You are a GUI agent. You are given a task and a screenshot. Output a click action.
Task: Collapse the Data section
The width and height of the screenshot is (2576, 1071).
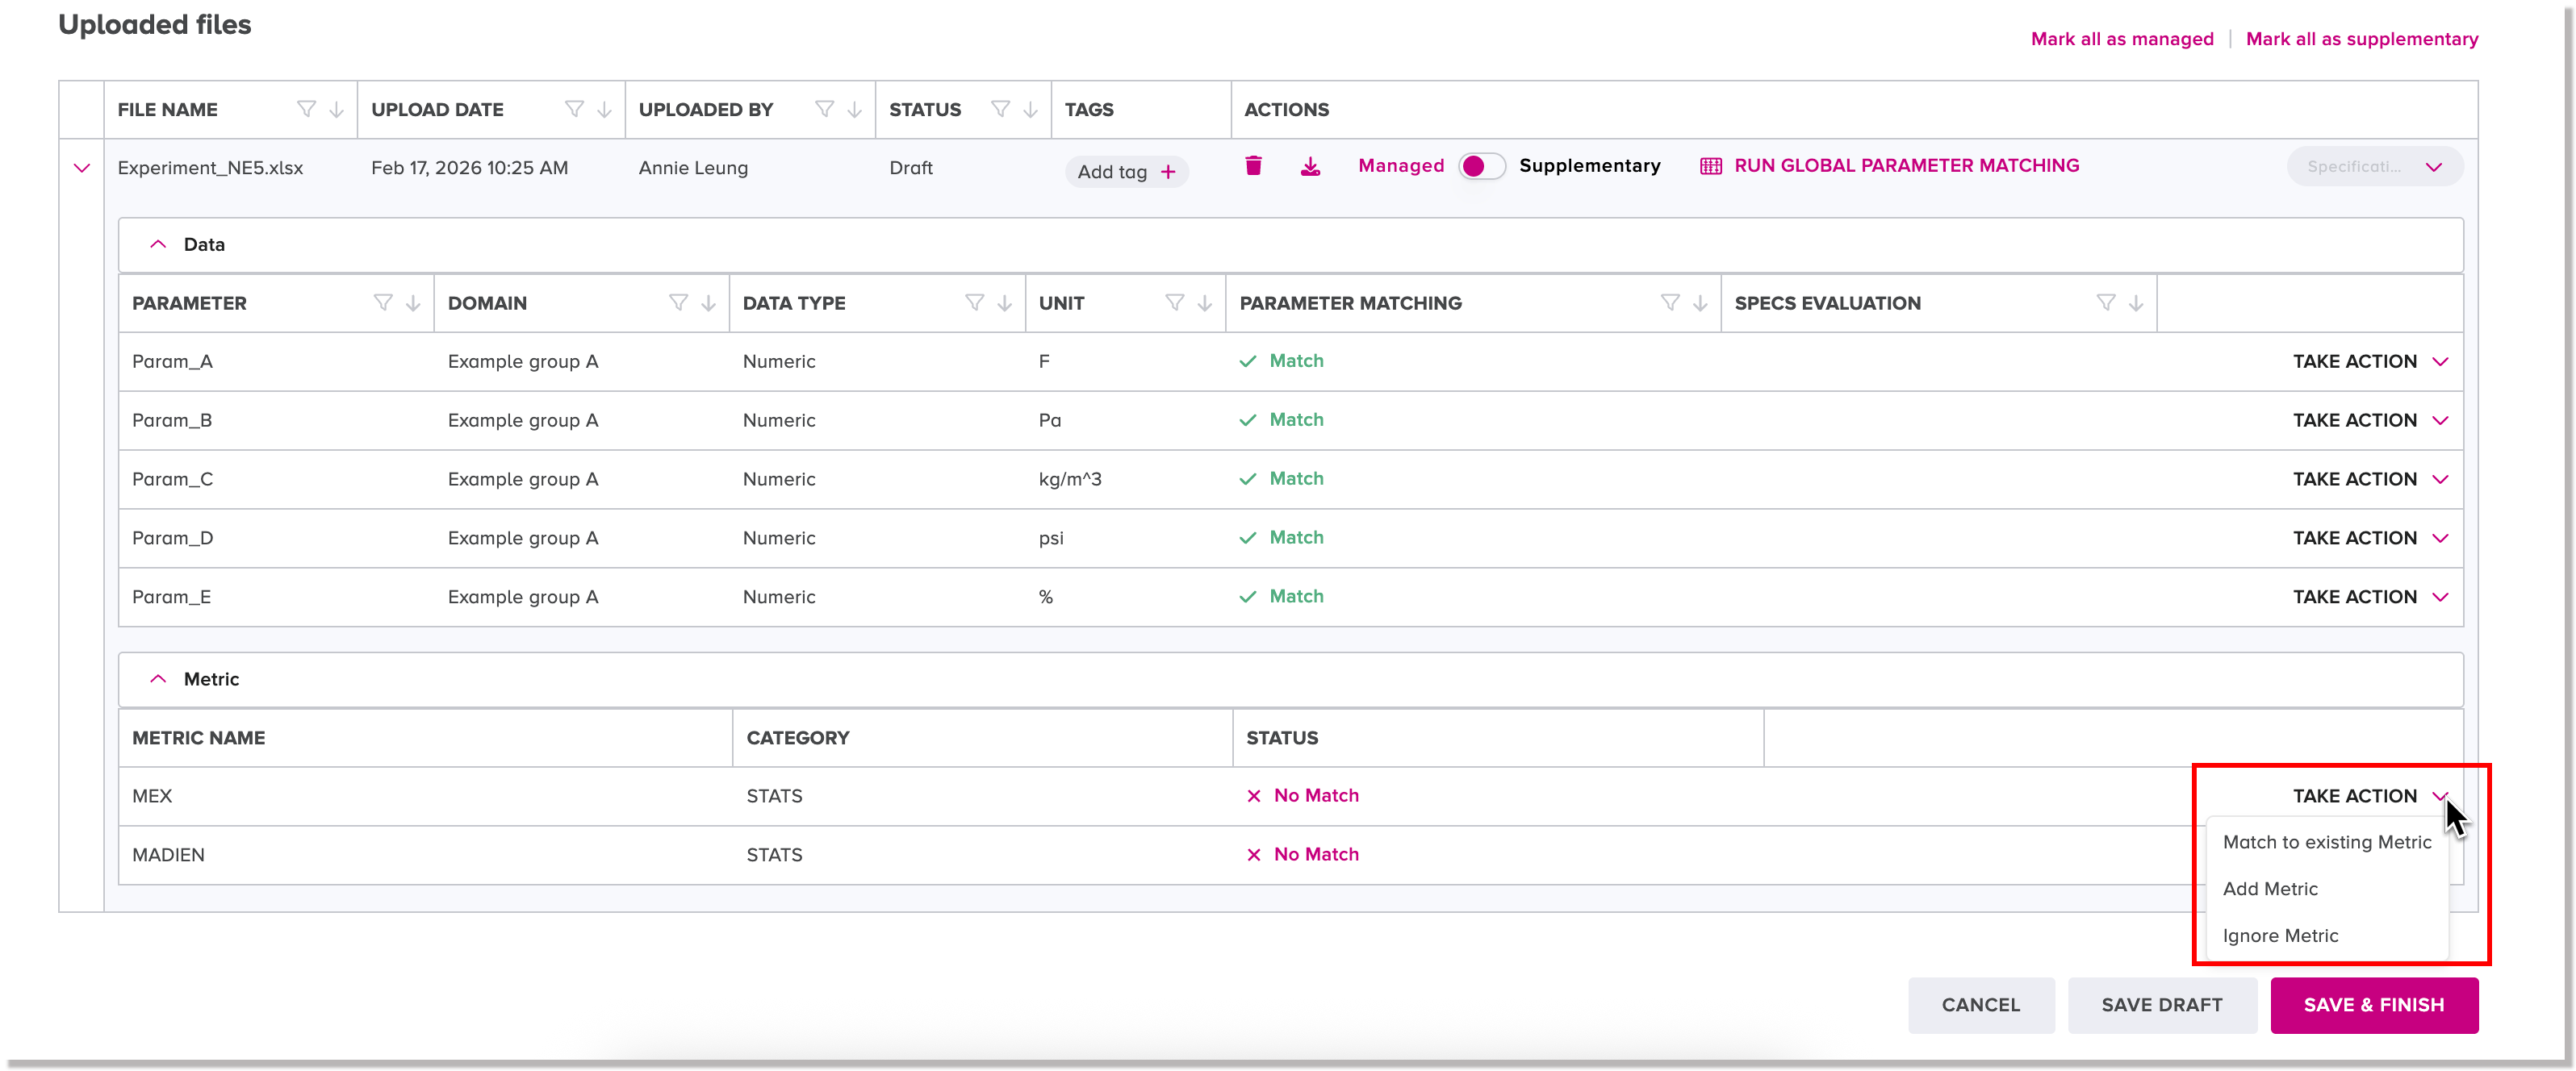click(x=158, y=245)
